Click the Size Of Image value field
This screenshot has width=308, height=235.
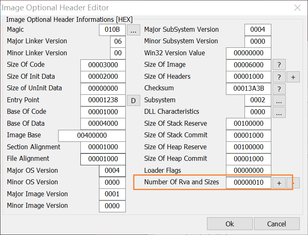pos(249,65)
